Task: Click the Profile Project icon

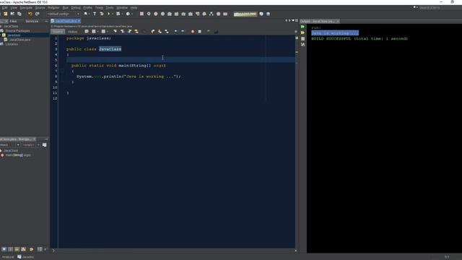Action: (128, 14)
